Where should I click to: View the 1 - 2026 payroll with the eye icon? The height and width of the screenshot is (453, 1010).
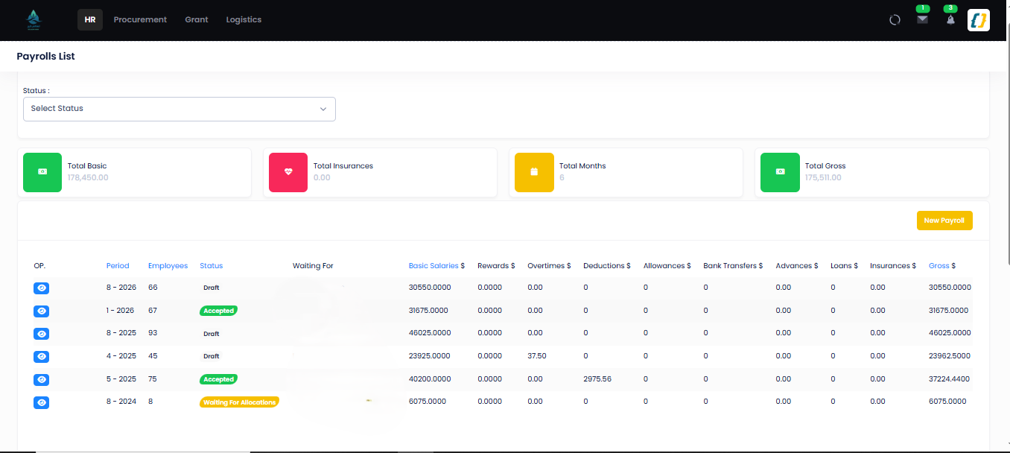(42, 311)
